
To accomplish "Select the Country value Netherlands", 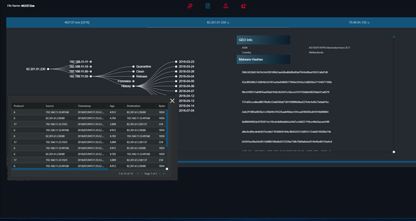I will click(x=316, y=53).
